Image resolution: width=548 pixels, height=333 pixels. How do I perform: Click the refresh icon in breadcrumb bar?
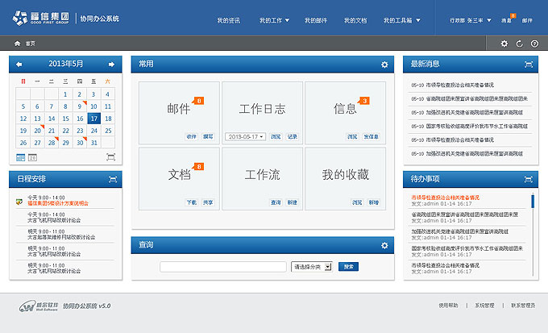(x=519, y=44)
